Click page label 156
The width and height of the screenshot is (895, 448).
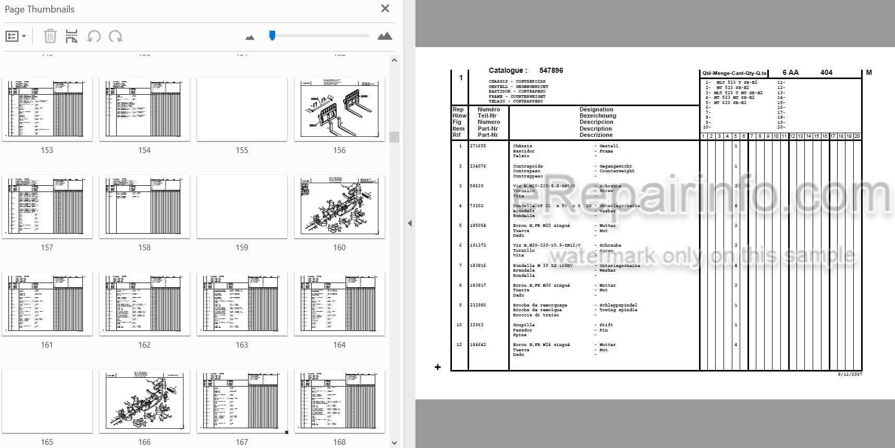click(x=339, y=150)
